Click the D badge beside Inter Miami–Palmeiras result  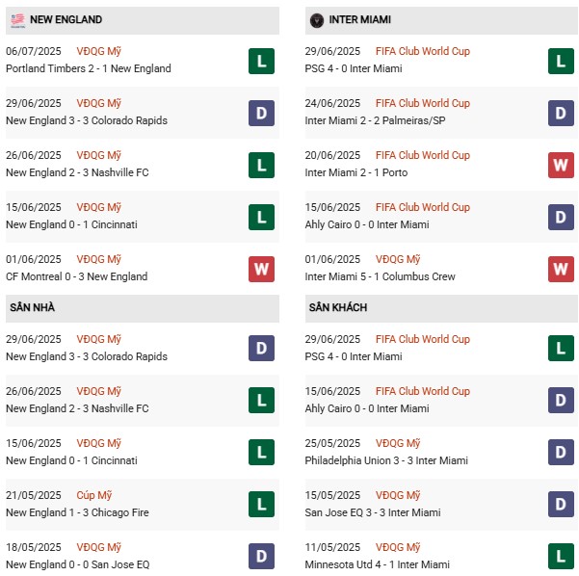tap(562, 113)
